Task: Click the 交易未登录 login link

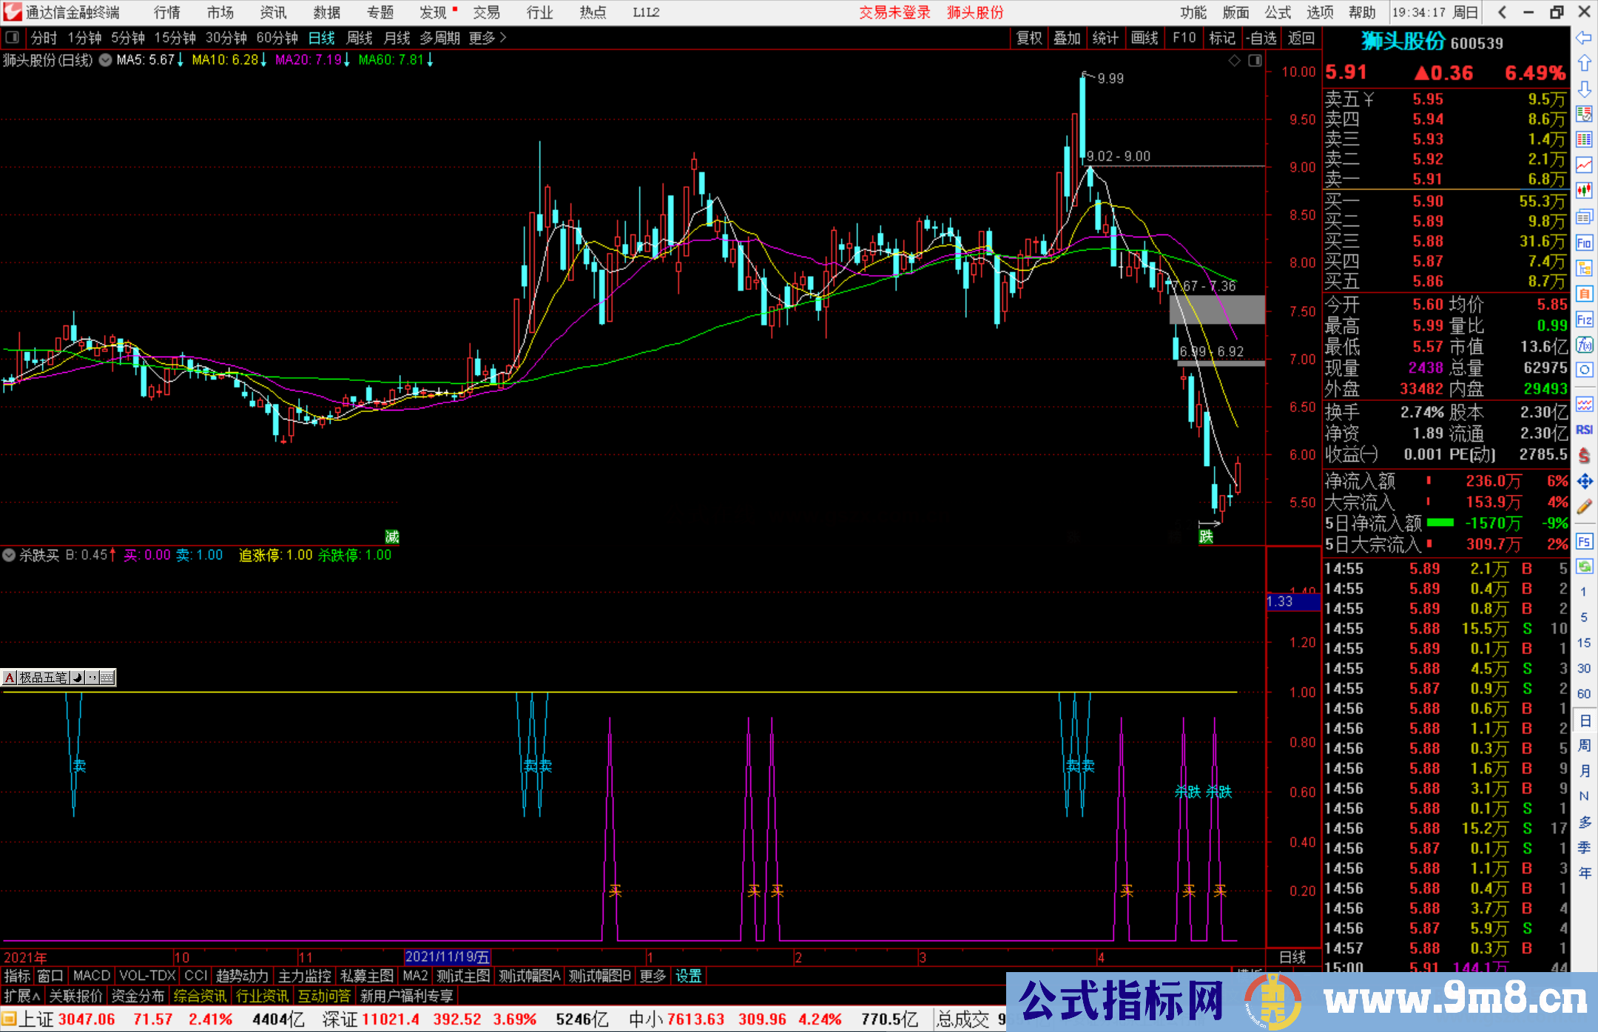Action: pyautogui.click(x=894, y=13)
